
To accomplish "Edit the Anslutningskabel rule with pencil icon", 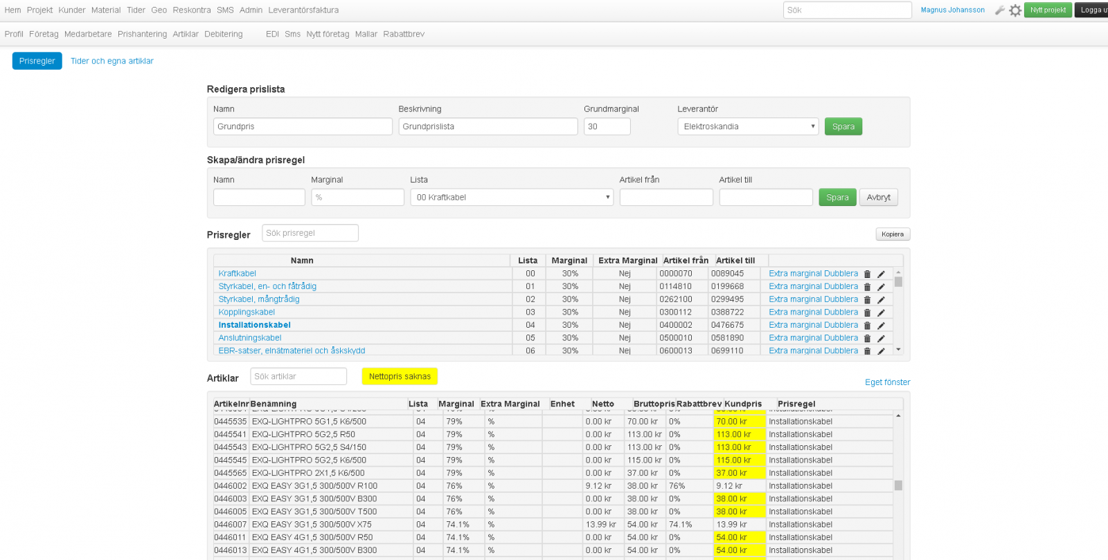I will pyautogui.click(x=882, y=338).
